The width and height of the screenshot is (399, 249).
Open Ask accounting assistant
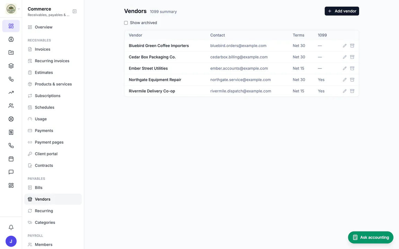[371, 237]
